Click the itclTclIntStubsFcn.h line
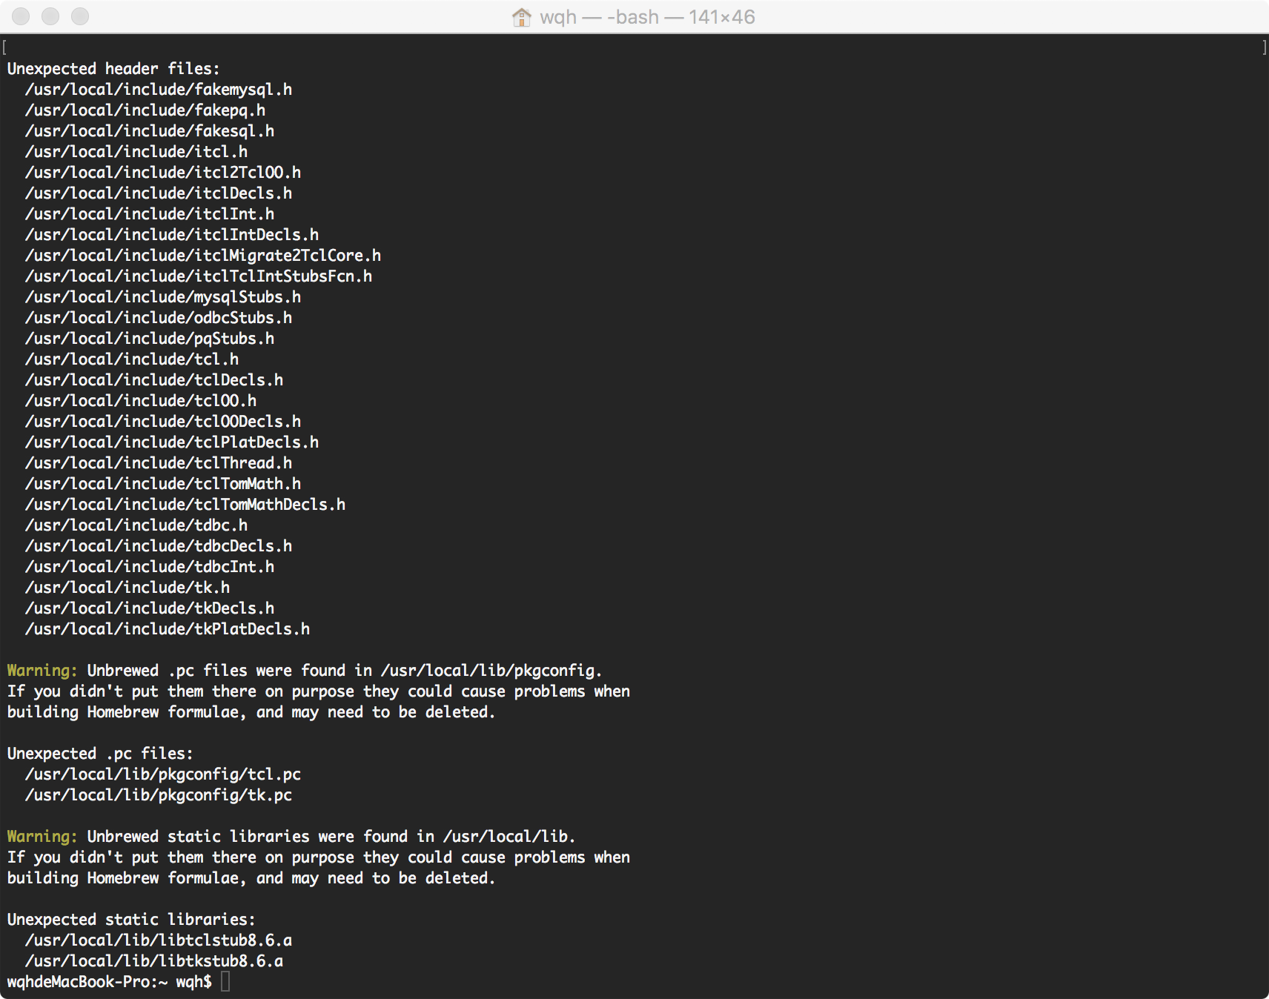Screen dimensions: 1269x999 click(199, 276)
